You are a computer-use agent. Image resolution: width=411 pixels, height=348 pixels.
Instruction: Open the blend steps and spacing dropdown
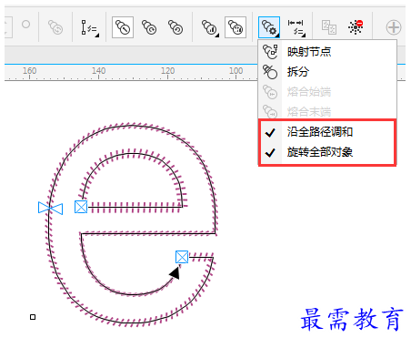[x=89, y=28]
